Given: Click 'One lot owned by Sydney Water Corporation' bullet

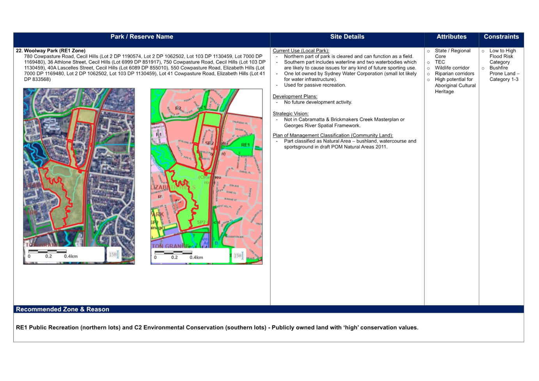Looking at the screenshot, I should [x=350, y=76].
